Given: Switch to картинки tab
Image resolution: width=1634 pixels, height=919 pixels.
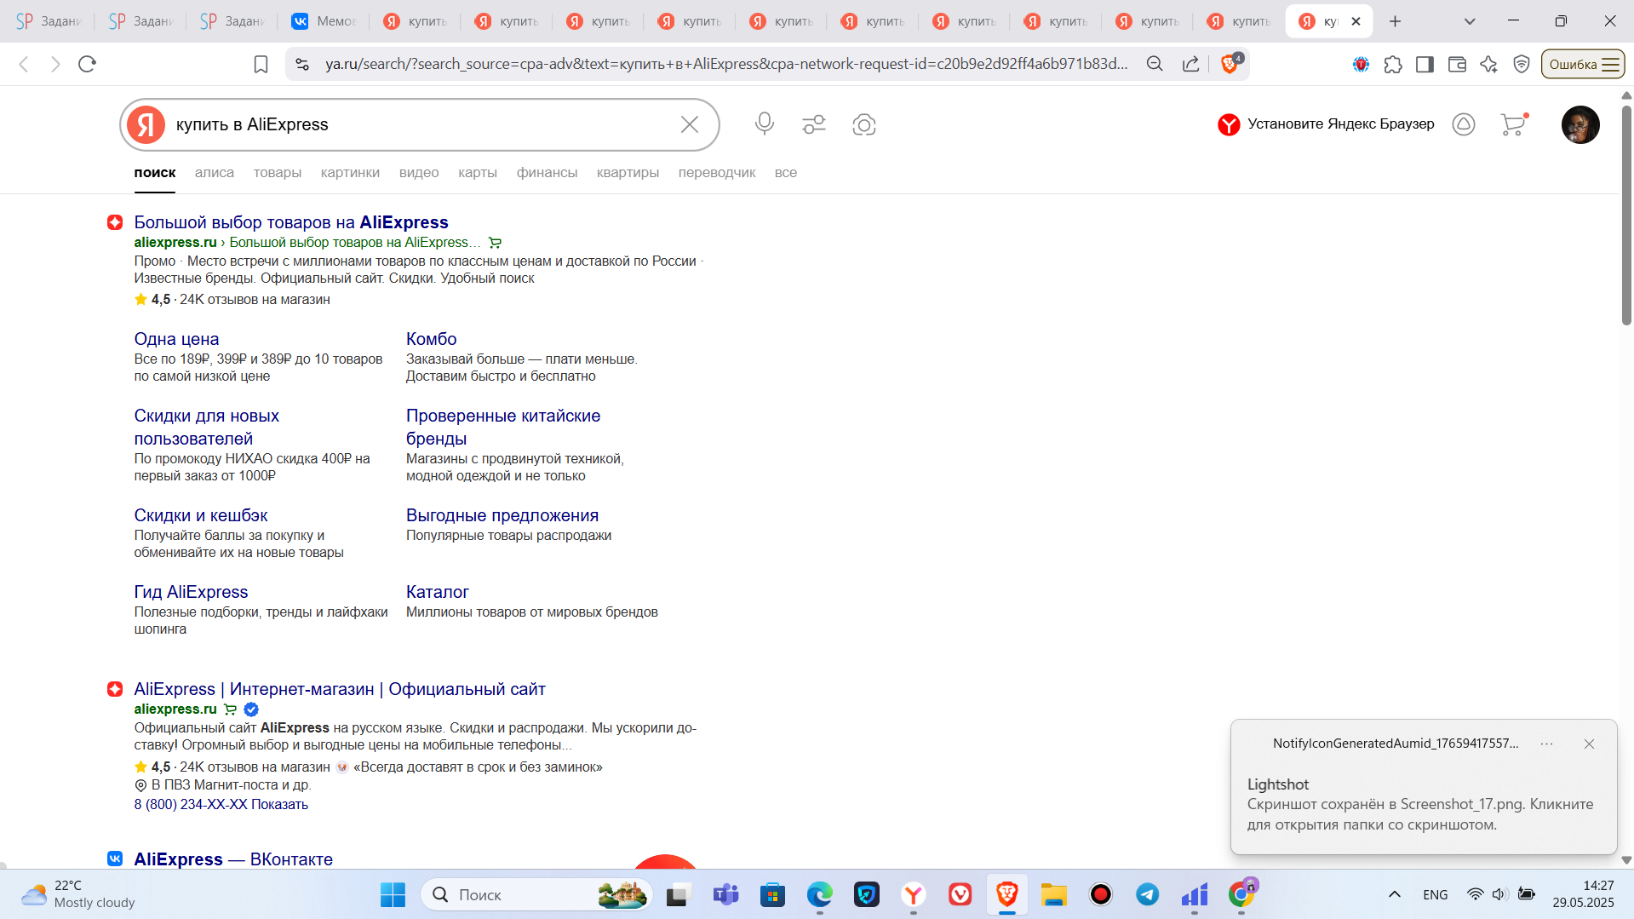Looking at the screenshot, I should coord(350,172).
